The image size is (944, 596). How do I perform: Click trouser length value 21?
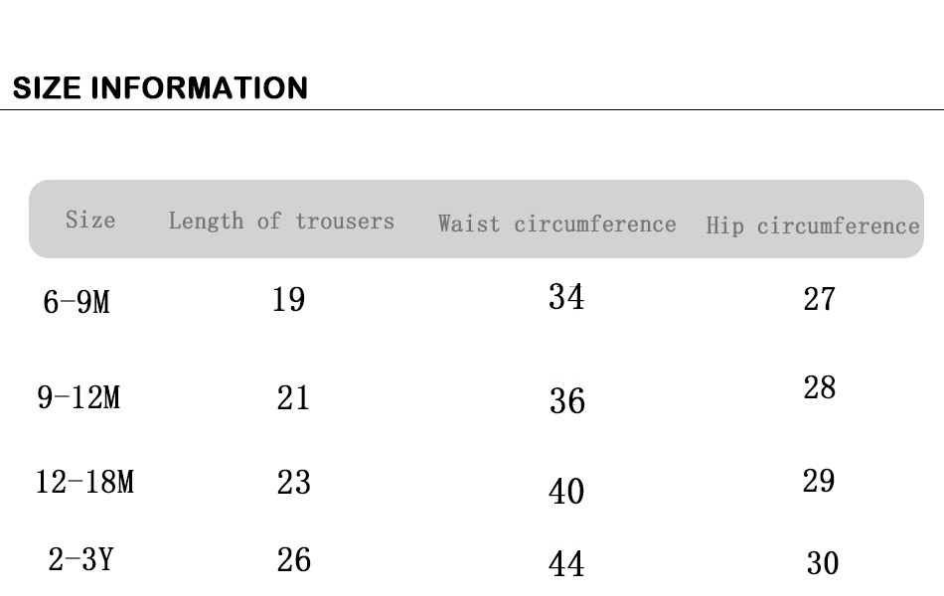point(293,398)
